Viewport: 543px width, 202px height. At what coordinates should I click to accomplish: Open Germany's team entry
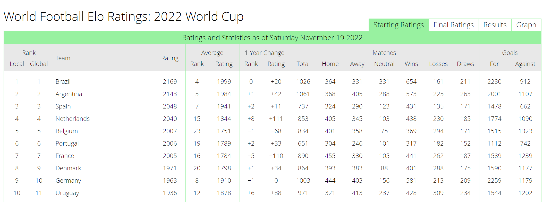(68, 180)
